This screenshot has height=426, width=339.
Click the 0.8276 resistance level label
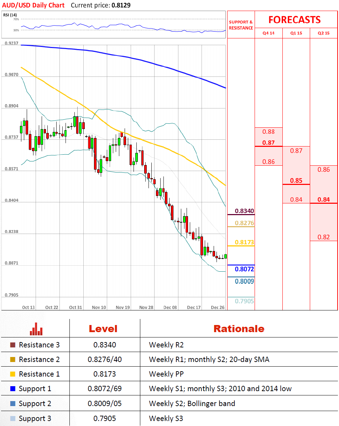pyautogui.click(x=244, y=223)
